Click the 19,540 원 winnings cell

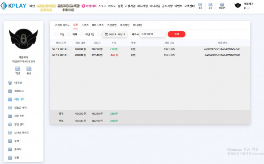97,55
